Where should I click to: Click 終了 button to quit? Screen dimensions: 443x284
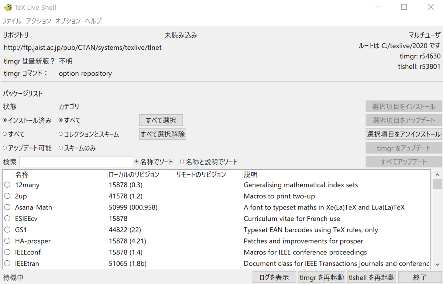click(x=420, y=277)
